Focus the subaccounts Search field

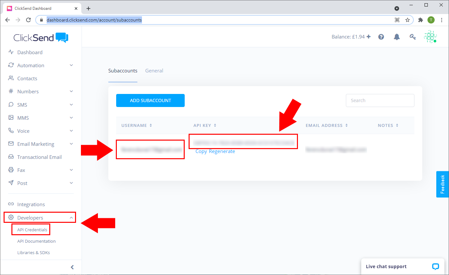point(380,100)
